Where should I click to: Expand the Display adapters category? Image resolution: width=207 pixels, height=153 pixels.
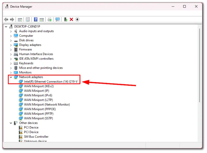pos(11,45)
